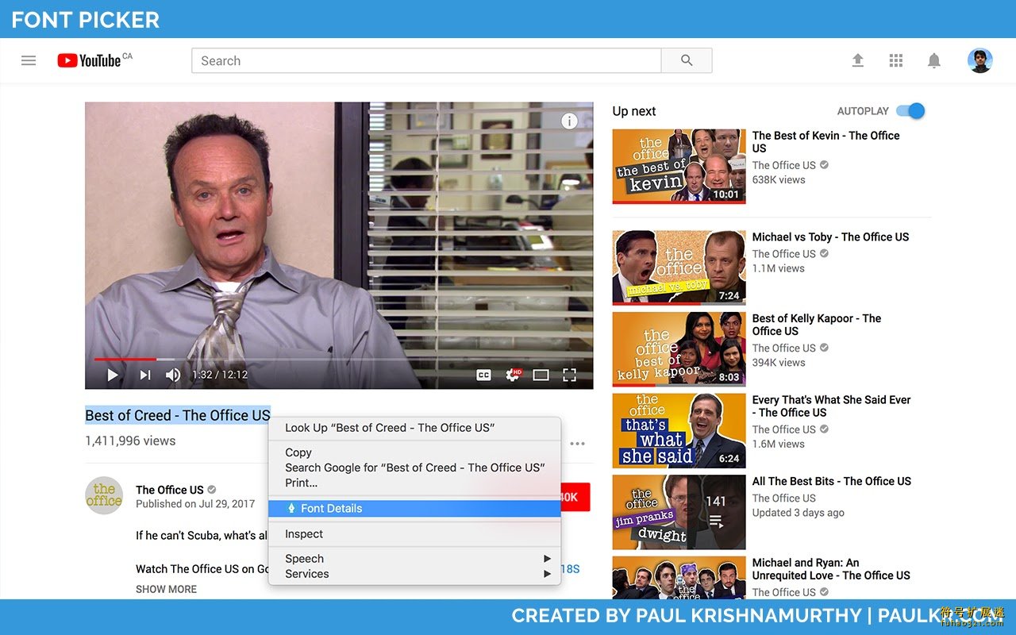Click "Published on Jul 29, 2017" text
The width and height of the screenshot is (1016, 635).
[195, 504]
